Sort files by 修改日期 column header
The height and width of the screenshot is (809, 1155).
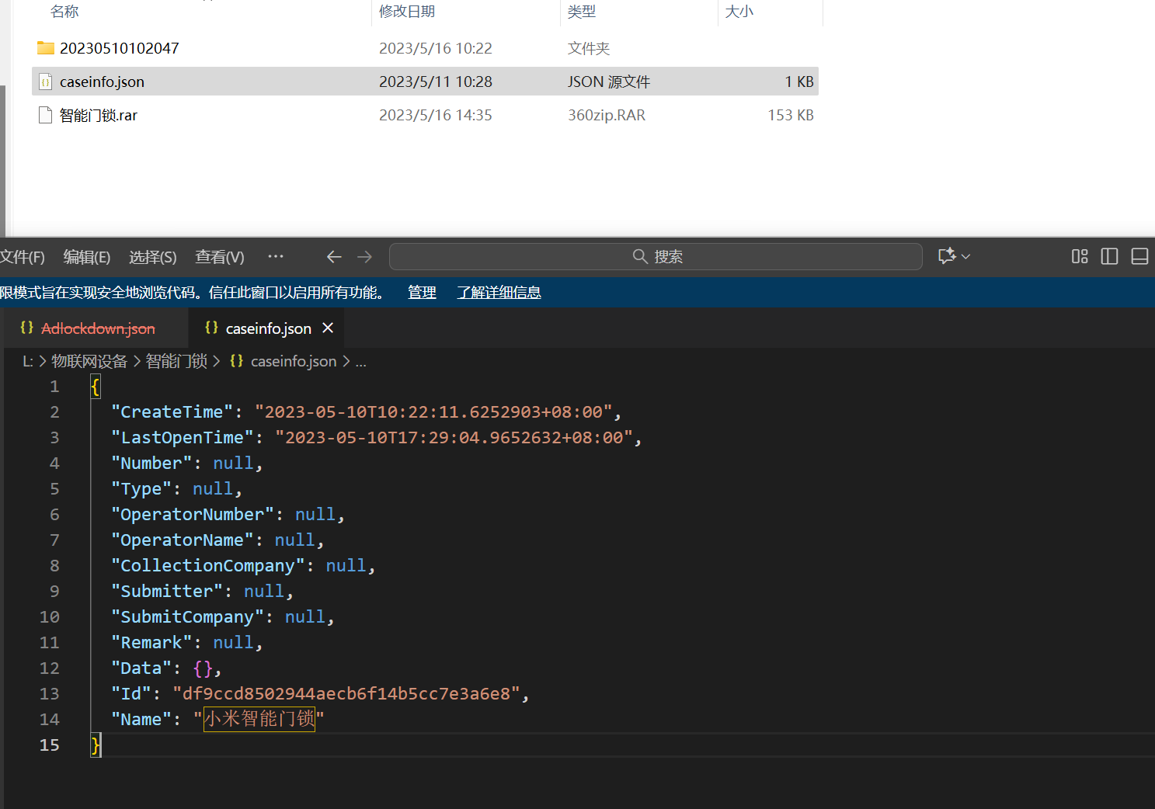point(407,12)
